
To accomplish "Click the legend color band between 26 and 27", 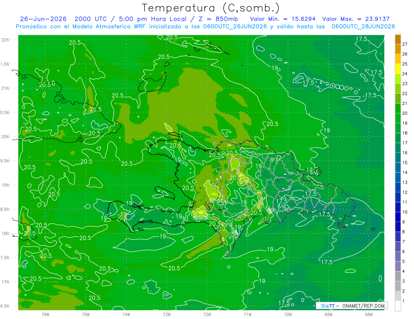I will coord(398,49).
